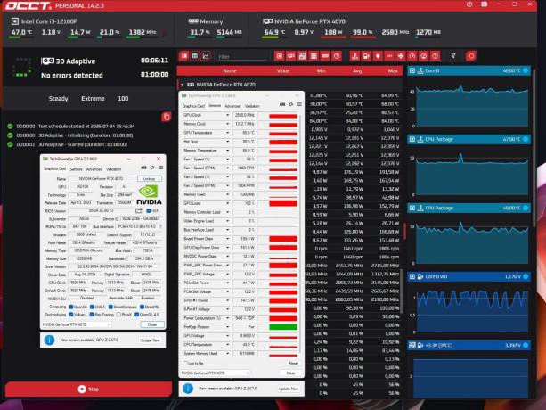This screenshot has height=410, width=546.
Task: Click the refresh icon in GPU-Z Graphics Card window
Action: 152,168
